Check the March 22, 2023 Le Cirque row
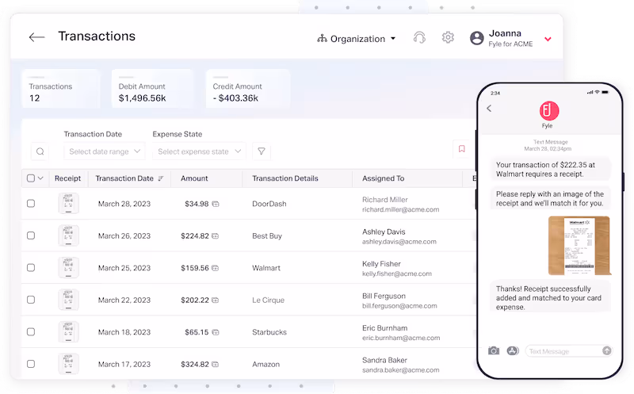634x394 pixels. tap(31, 300)
